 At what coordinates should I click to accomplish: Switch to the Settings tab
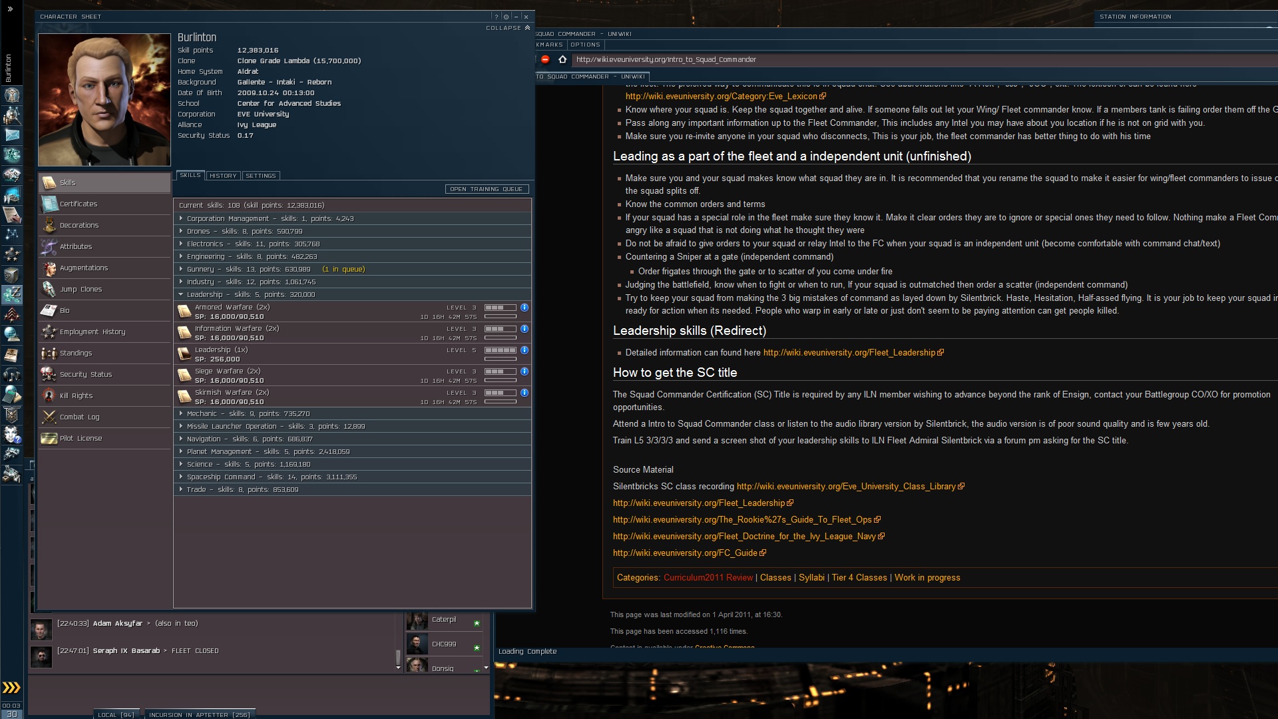click(x=260, y=176)
